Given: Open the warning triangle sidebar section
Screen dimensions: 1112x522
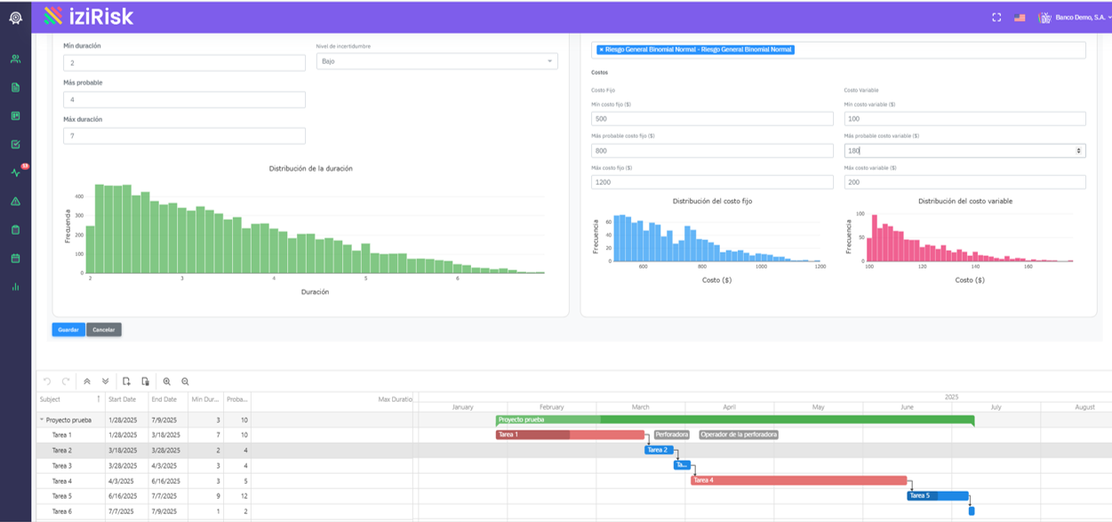Looking at the screenshot, I should click(15, 202).
